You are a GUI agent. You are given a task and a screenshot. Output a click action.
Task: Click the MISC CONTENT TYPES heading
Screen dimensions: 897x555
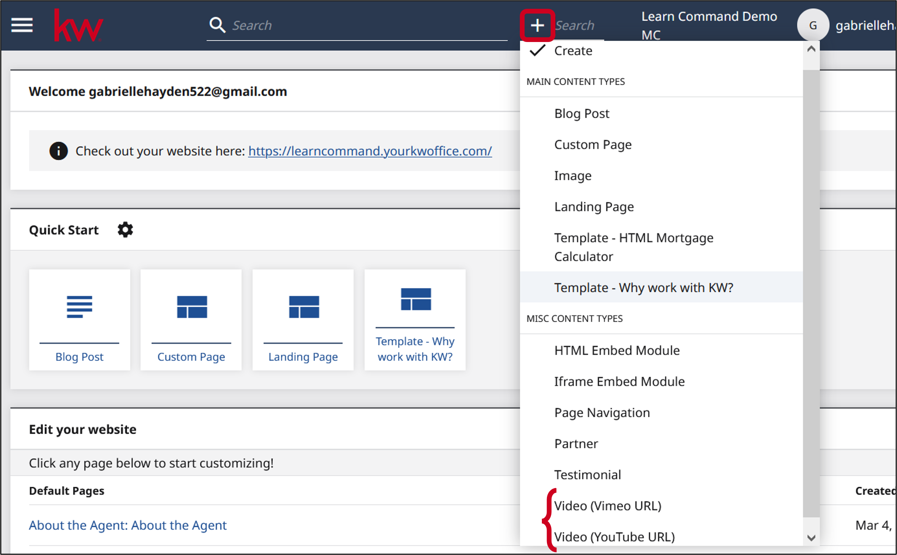[574, 318]
